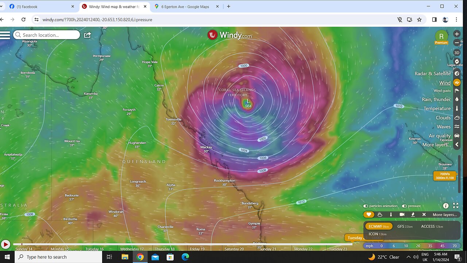This screenshot has width=467, height=263.
Task: Open the Windy hamburger menu
Action: tap(5, 35)
